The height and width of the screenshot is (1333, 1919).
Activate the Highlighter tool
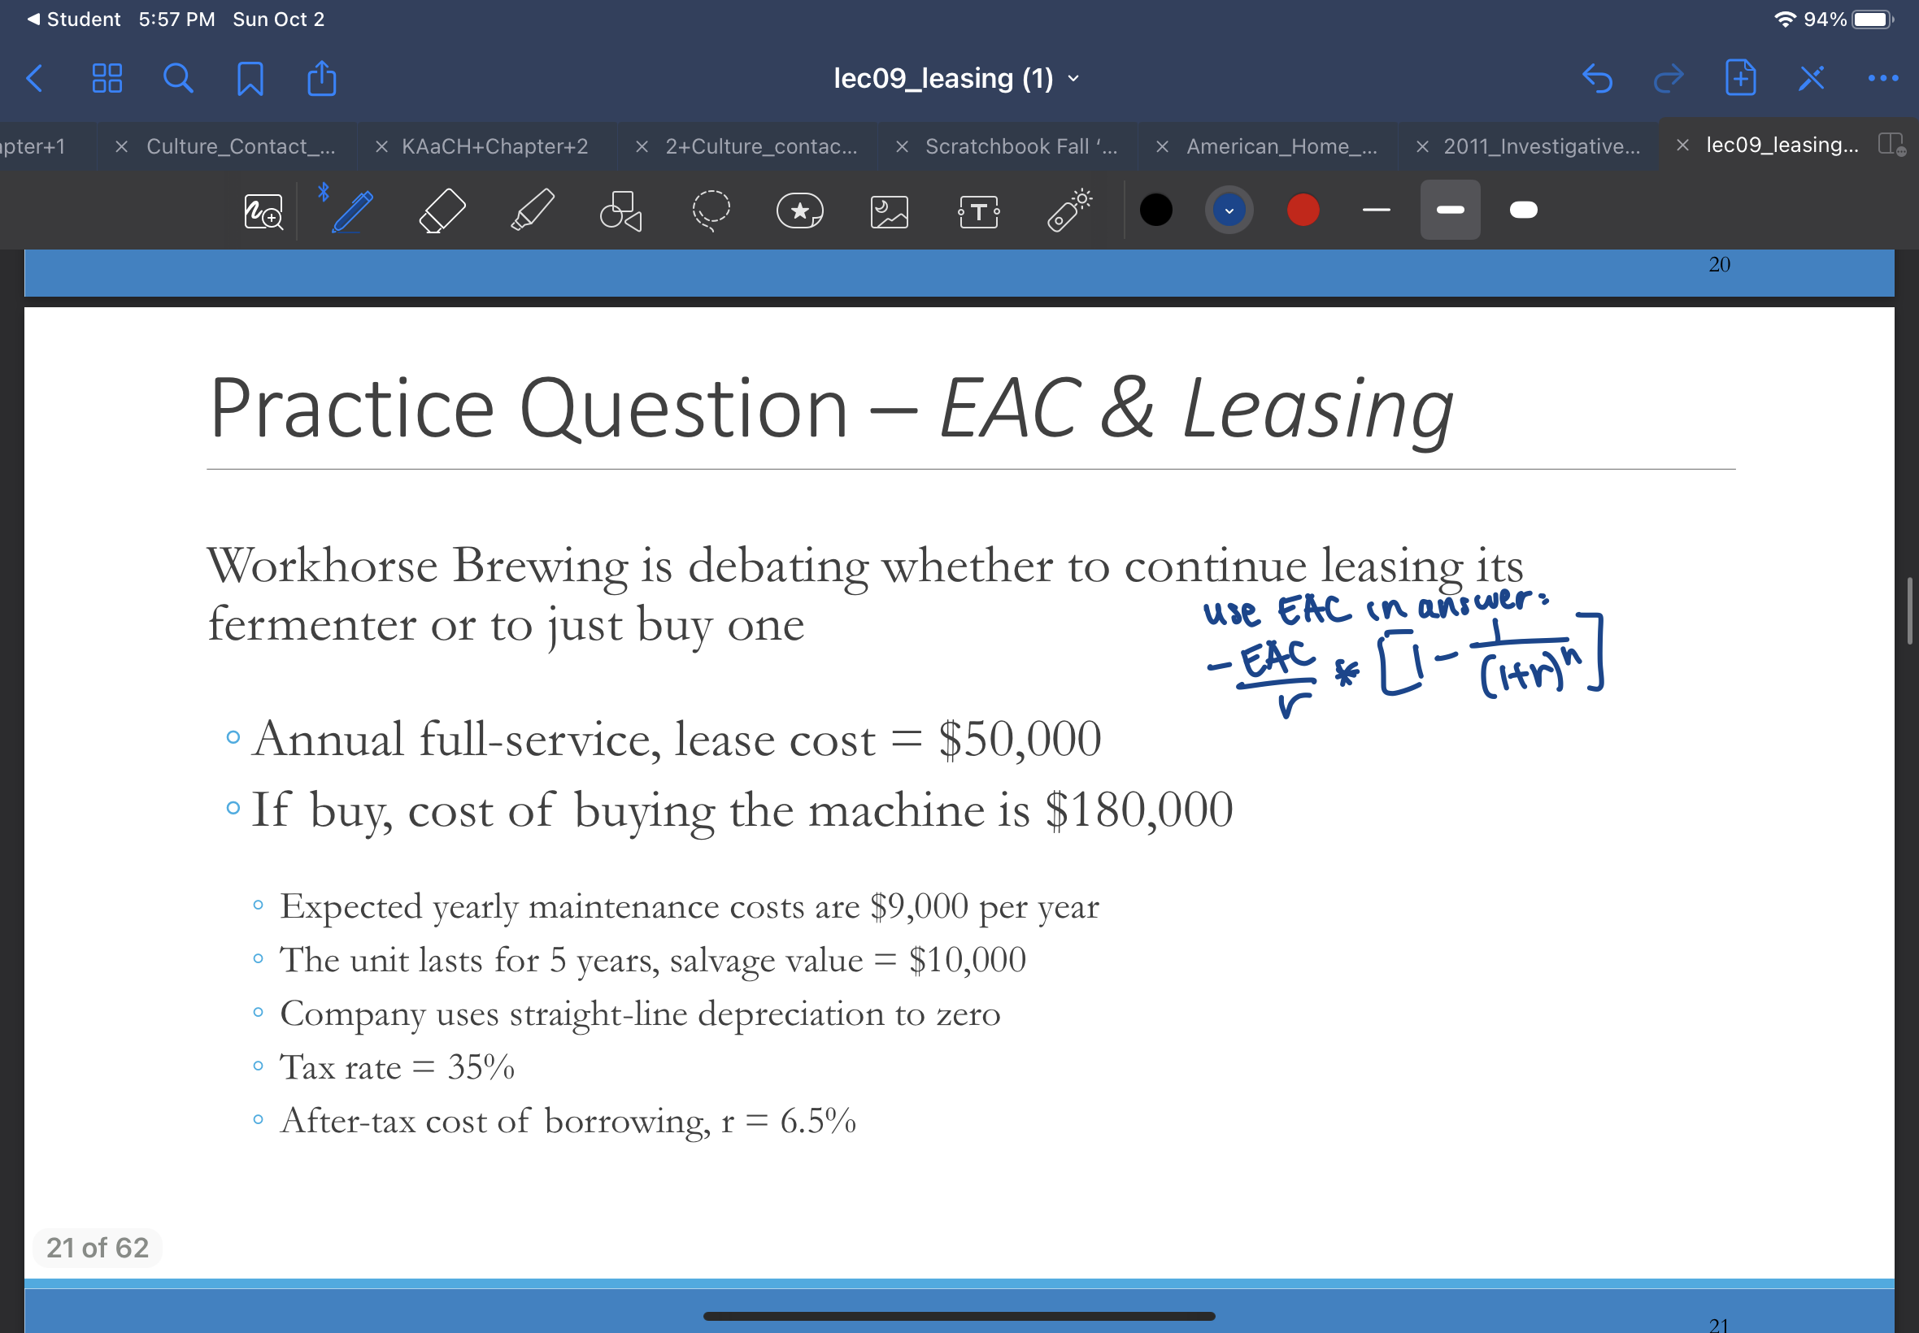[x=532, y=209]
